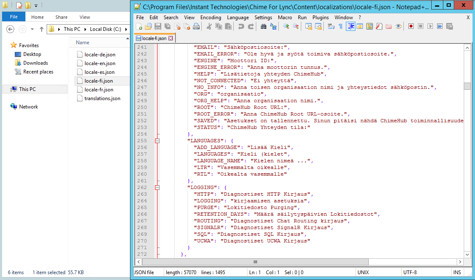This screenshot has height=280, width=475.
Task: Select translations.json in file list
Action: (x=102, y=98)
